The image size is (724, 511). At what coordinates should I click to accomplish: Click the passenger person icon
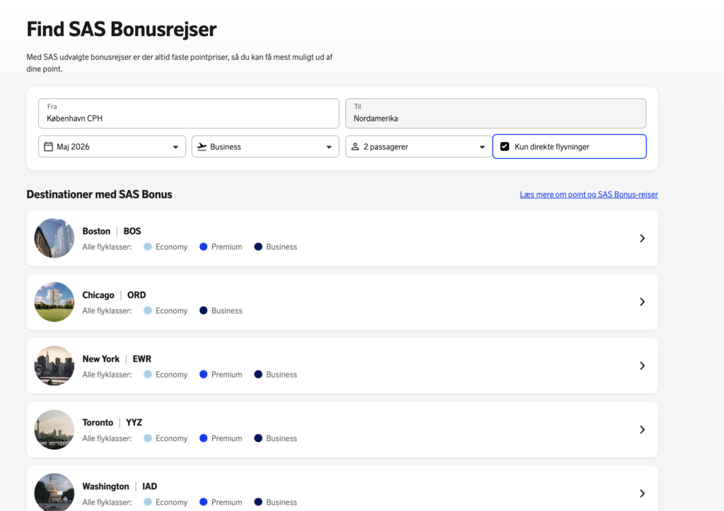click(356, 147)
